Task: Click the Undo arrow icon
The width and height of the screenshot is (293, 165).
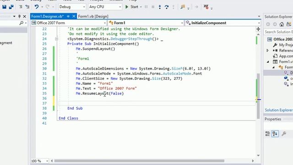Action: point(37,7)
